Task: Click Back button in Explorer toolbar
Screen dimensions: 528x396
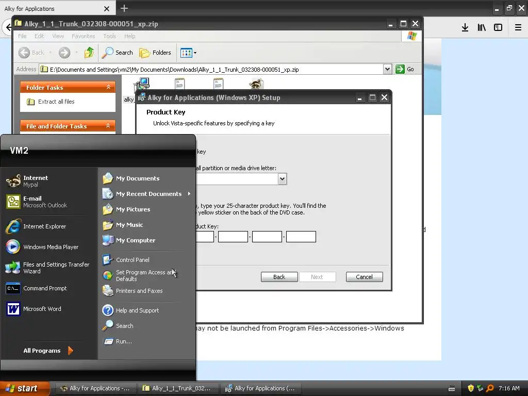Action: [31, 53]
